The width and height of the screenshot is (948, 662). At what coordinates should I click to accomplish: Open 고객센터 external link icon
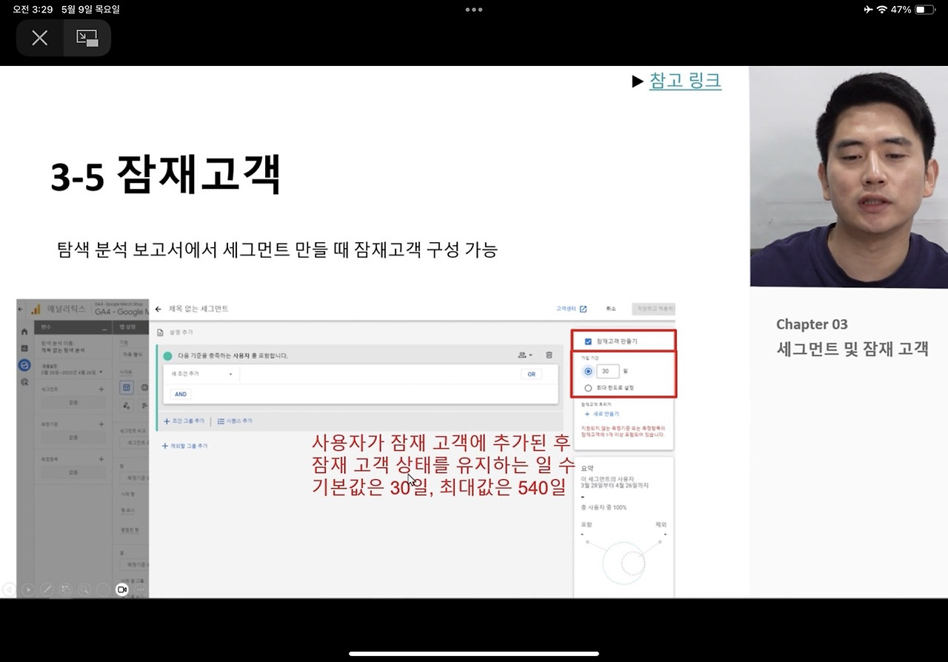[x=583, y=309]
